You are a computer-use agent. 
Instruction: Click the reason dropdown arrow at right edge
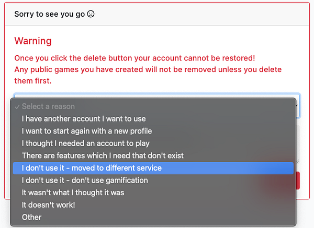point(298,107)
